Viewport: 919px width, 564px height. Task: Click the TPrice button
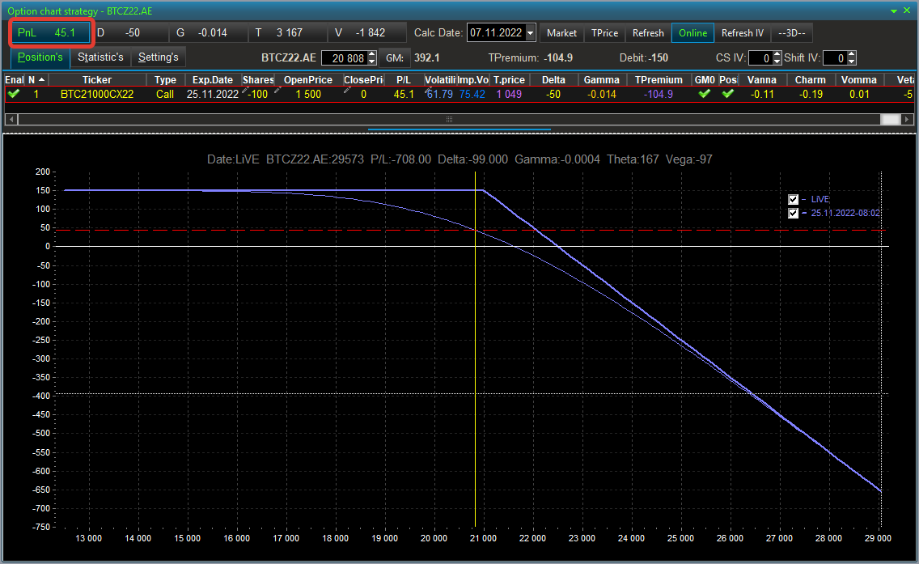[x=604, y=33]
